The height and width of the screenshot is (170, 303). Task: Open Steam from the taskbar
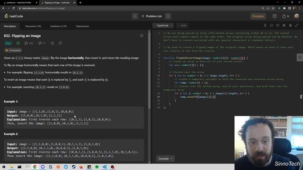[74, 167]
